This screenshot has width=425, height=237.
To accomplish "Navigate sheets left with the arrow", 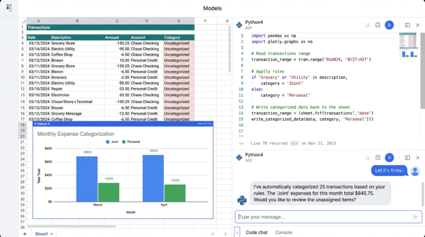I will (x=212, y=234).
